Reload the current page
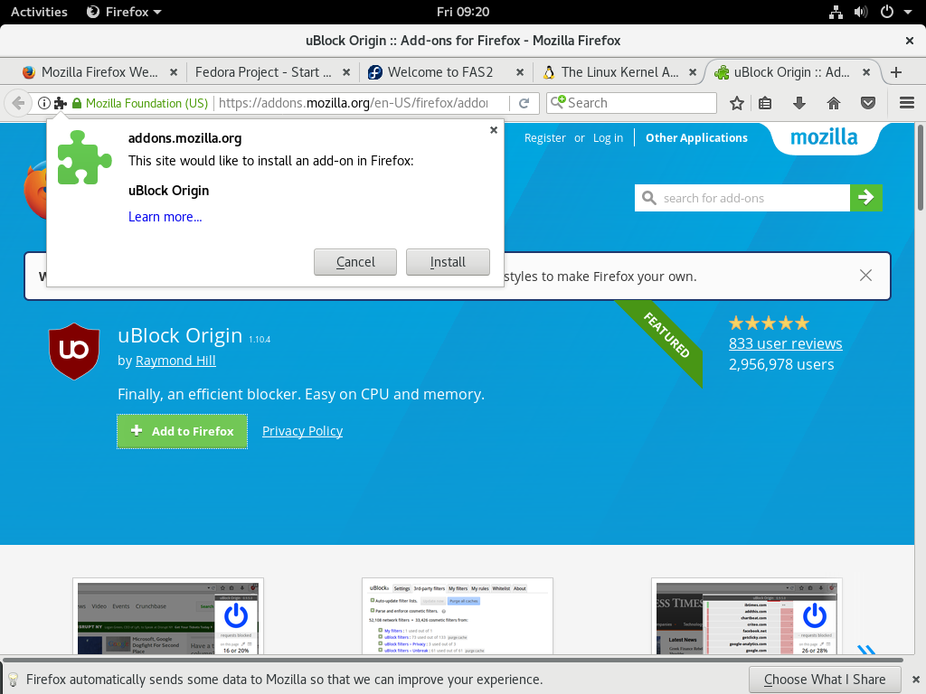 (x=524, y=103)
